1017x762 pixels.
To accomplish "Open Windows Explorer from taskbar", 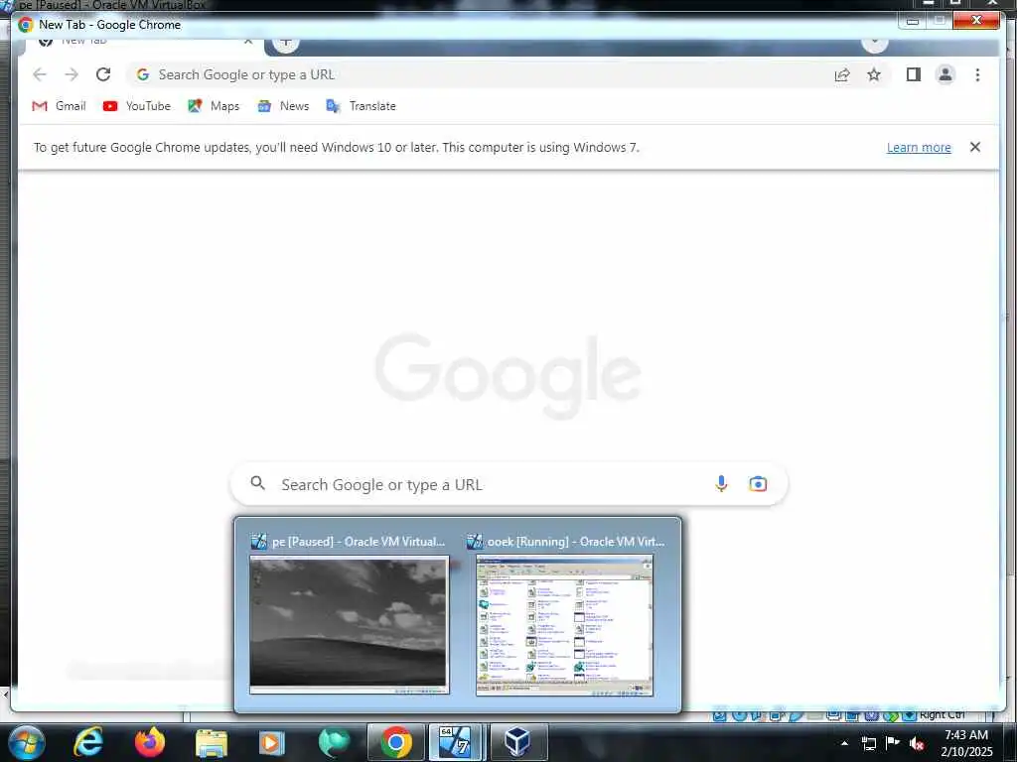I will [212, 742].
